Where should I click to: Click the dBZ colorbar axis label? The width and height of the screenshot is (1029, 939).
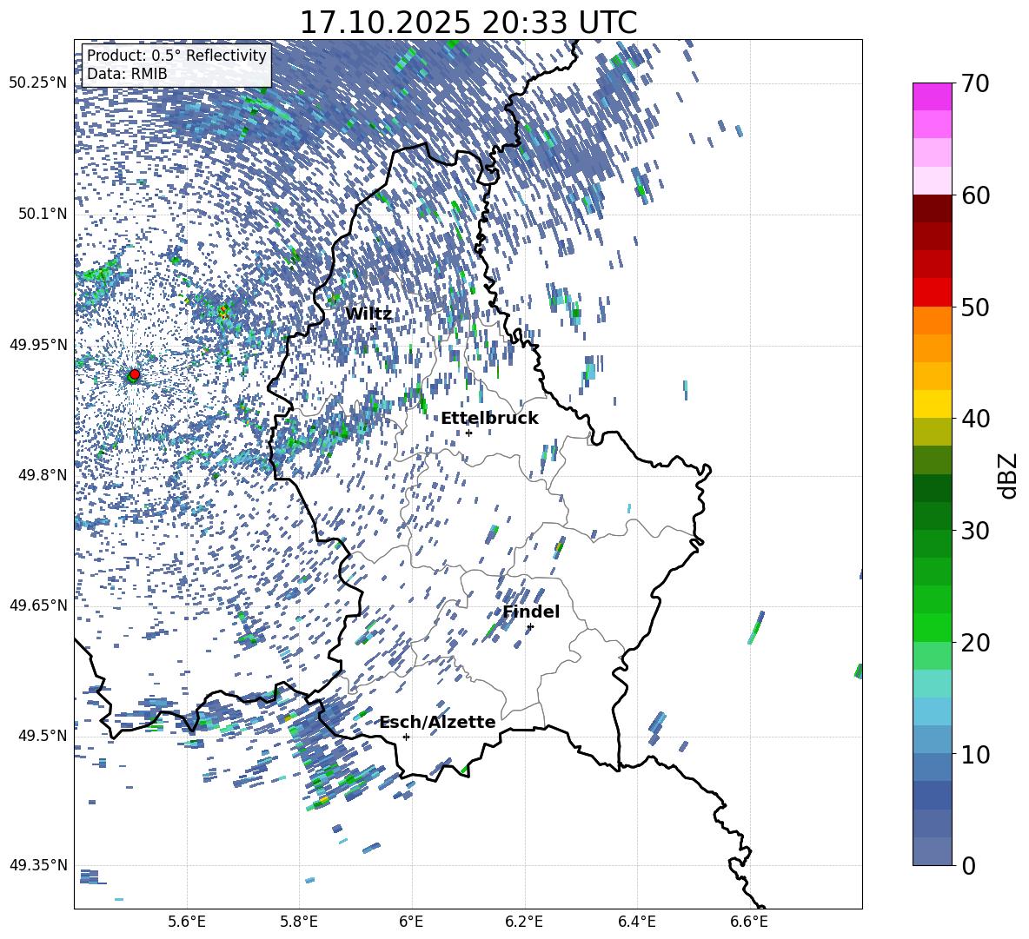point(1009,475)
